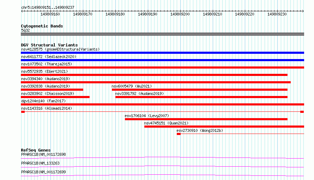
Task: Open variant nsv1073502 (Thareja2015) label
Action: click(47, 64)
